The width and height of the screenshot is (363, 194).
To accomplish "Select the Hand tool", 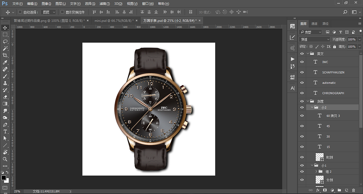I will coord(5,152).
